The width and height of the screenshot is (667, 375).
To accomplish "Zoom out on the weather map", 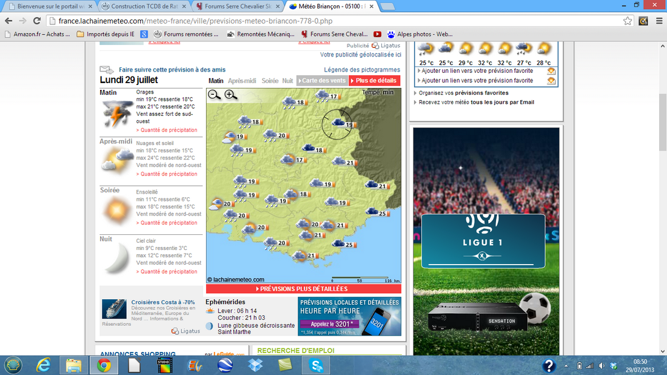I will point(214,95).
